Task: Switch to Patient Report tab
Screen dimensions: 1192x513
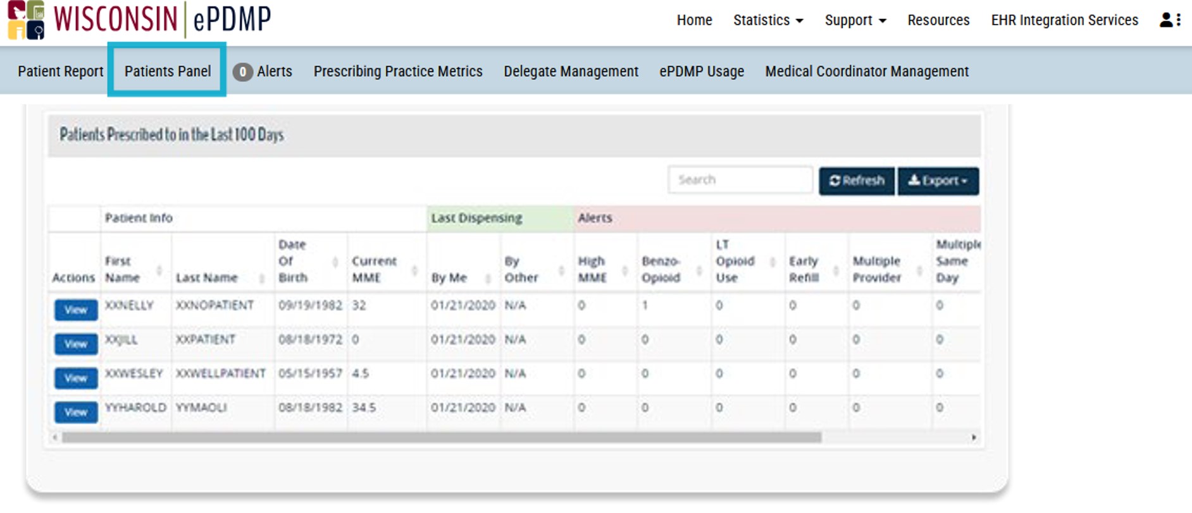Action: pos(60,71)
